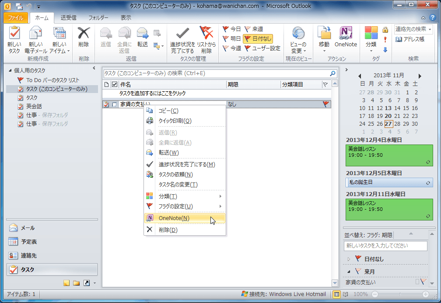Switch to the View (表示) tab
The width and height of the screenshot is (441, 303).
click(126, 17)
